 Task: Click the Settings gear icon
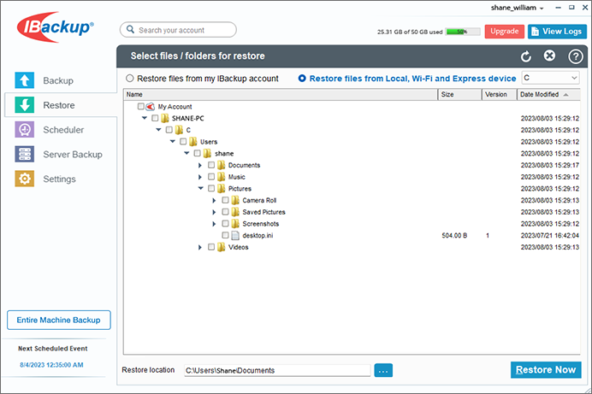(26, 179)
